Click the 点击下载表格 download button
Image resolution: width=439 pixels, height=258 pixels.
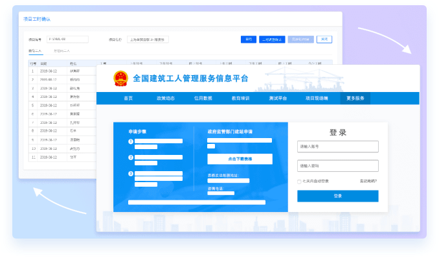click(240, 159)
